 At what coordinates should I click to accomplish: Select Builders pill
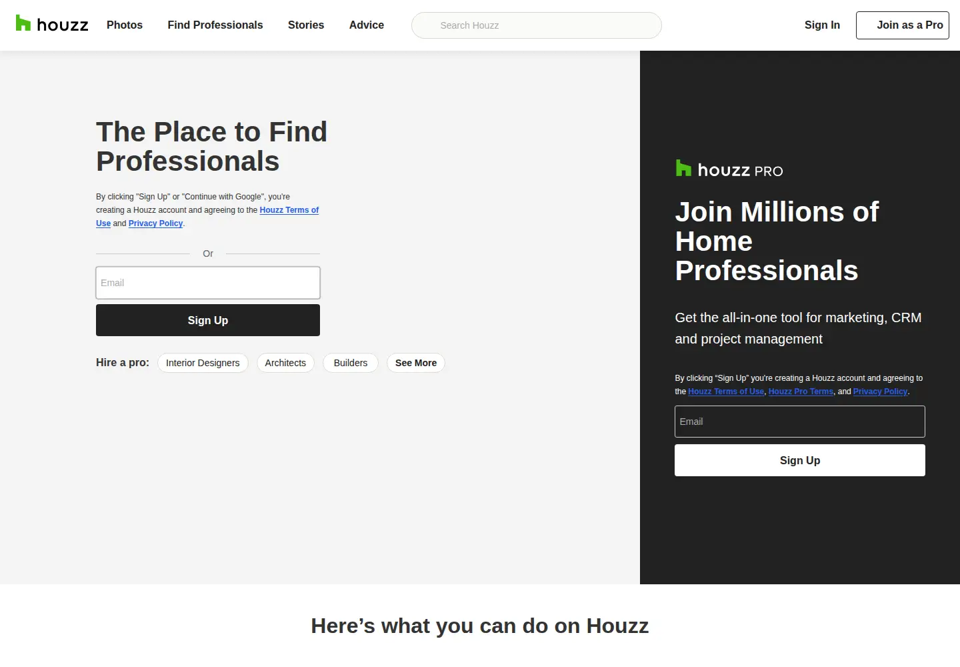tap(351, 363)
